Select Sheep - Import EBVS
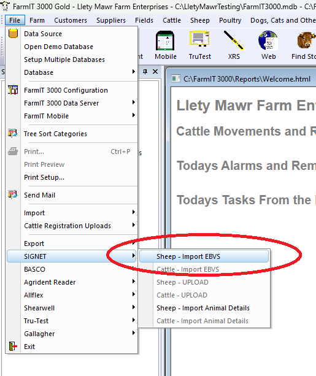The width and height of the screenshot is (316, 376). [204, 256]
